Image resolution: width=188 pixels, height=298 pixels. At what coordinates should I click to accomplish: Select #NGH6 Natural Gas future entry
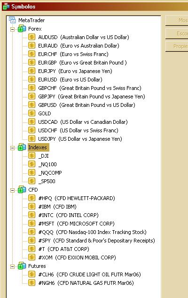[x=86, y=283]
